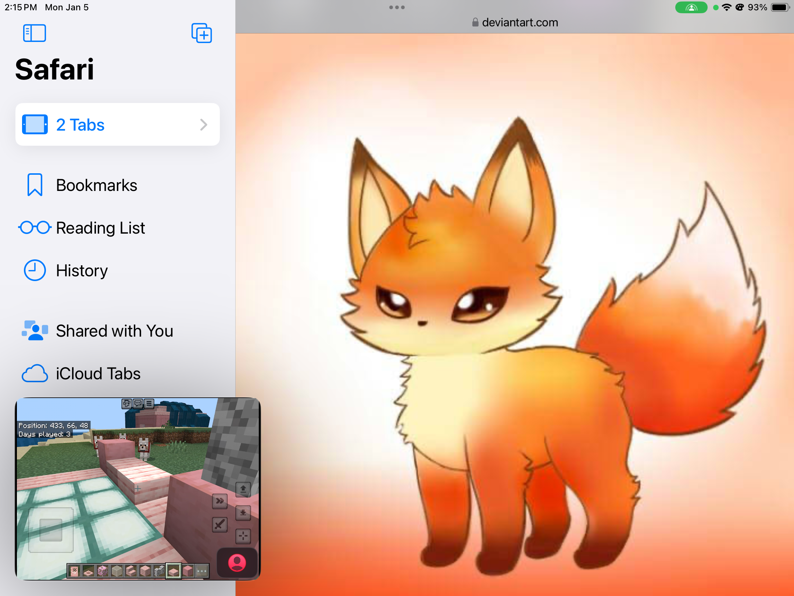Open browsing History
This screenshot has height=596, width=794.
coord(82,270)
